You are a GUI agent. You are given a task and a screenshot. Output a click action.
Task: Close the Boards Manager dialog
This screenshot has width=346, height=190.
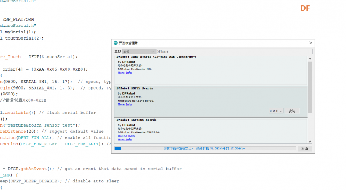(x=311, y=43)
